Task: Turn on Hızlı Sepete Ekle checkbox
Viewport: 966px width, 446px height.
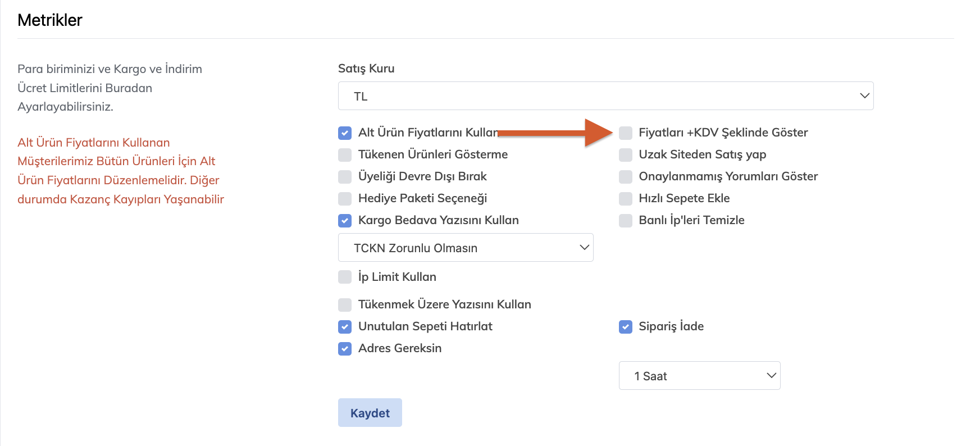Action: point(626,198)
